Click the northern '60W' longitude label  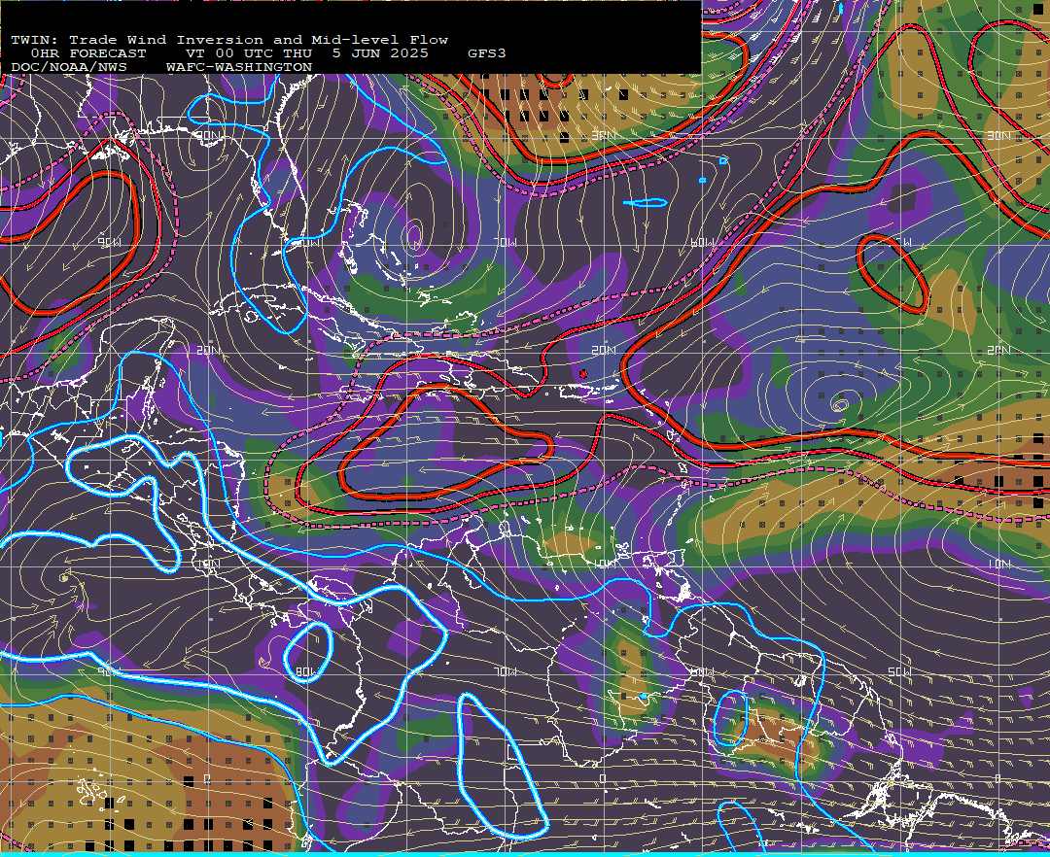[703, 243]
